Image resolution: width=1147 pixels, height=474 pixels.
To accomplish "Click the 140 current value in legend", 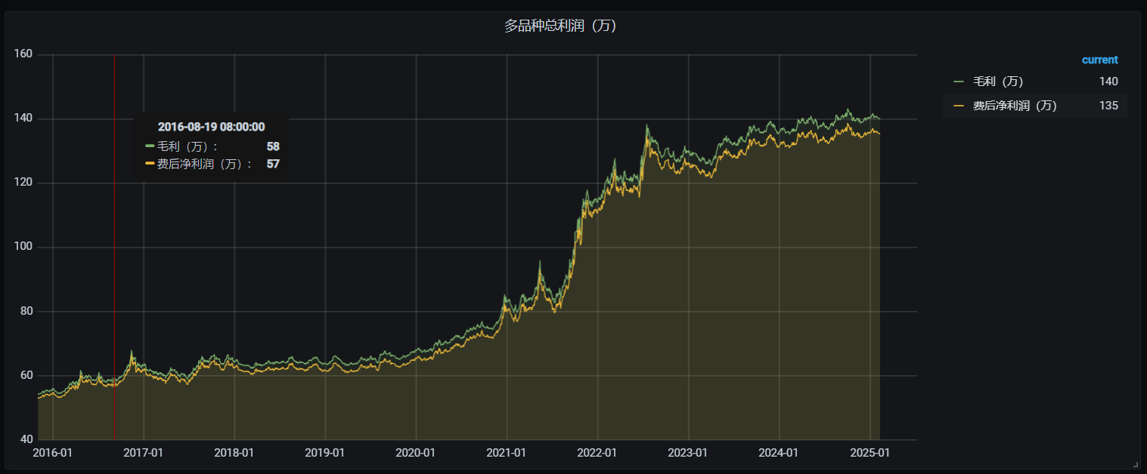I will click(1108, 82).
